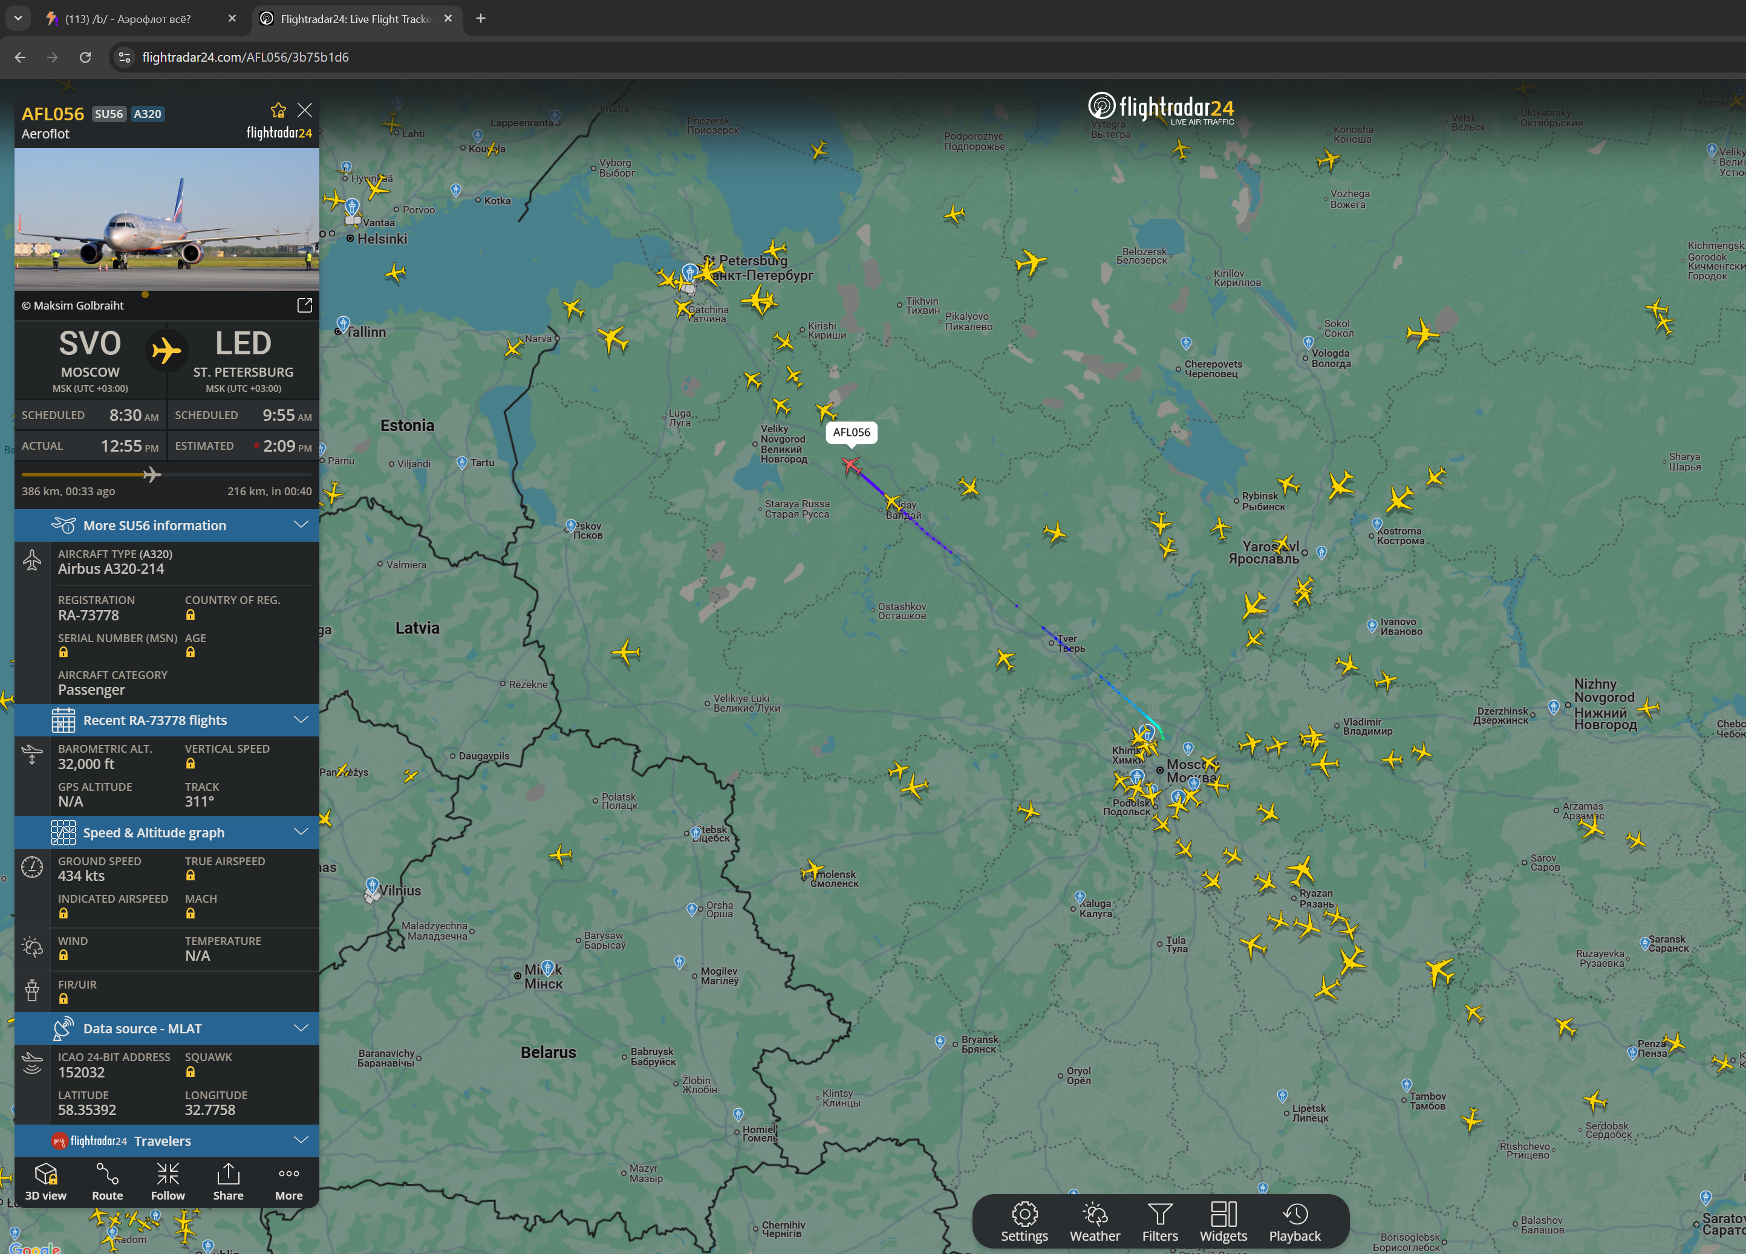Expand the Data source - MLAT section
The width and height of the screenshot is (1746, 1254).
tap(167, 1028)
